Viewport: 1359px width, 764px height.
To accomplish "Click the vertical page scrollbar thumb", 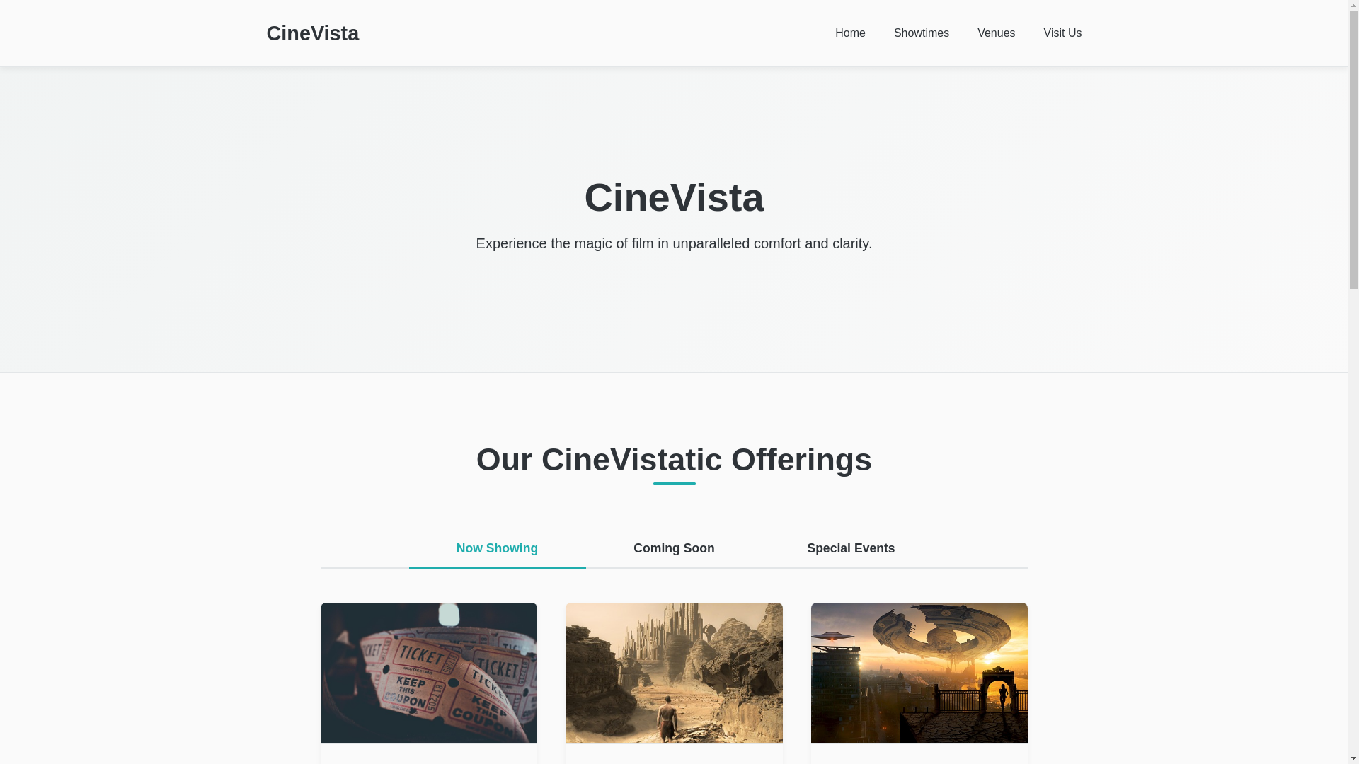I will (1353, 145).
